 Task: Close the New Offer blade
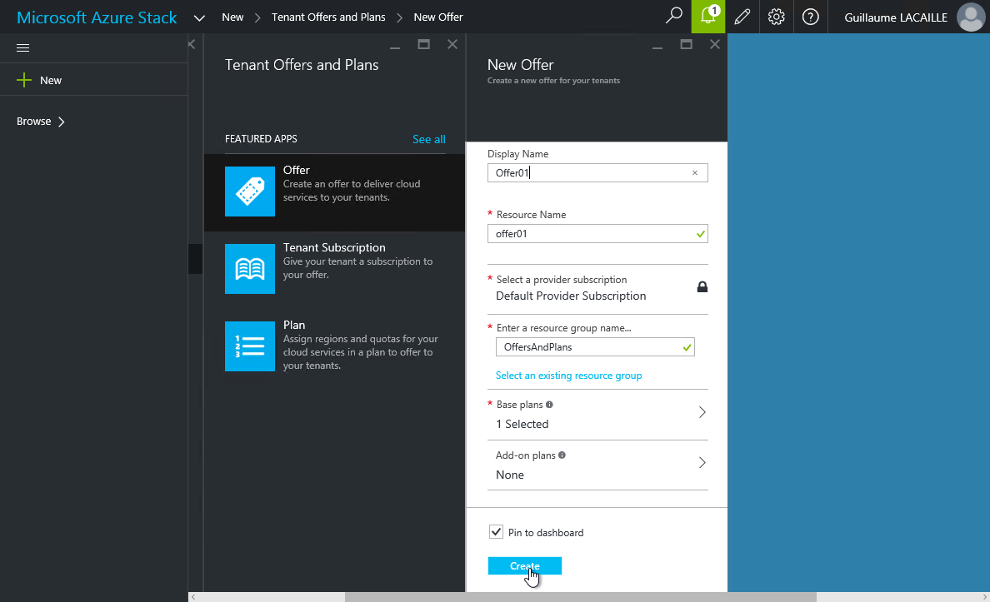pos(715,44)
